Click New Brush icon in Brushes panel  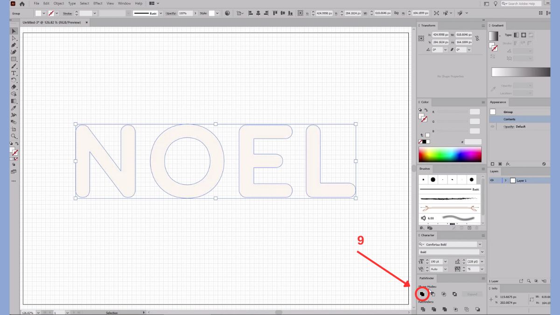469,228
